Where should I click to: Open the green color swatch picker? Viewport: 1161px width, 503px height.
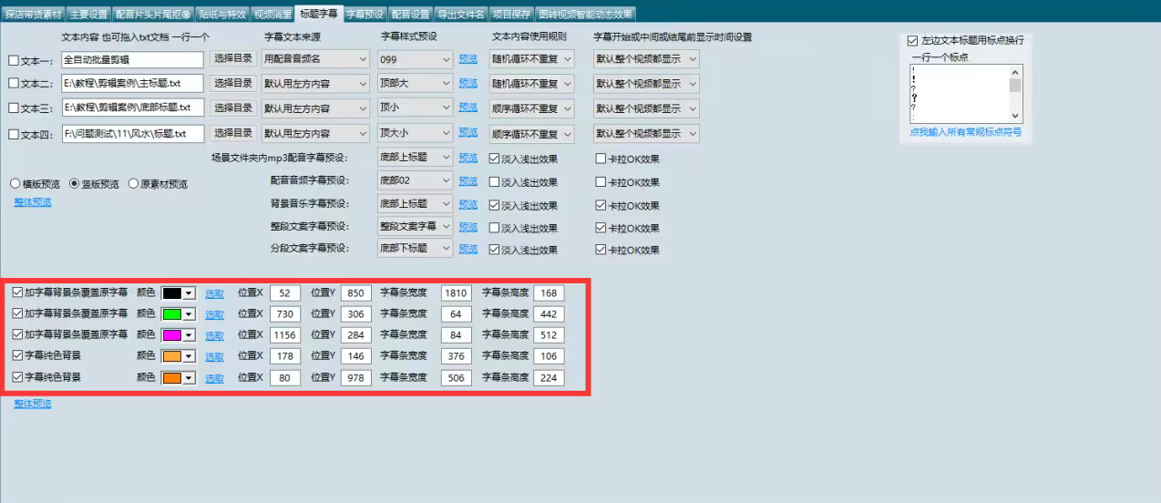(179, 314)
